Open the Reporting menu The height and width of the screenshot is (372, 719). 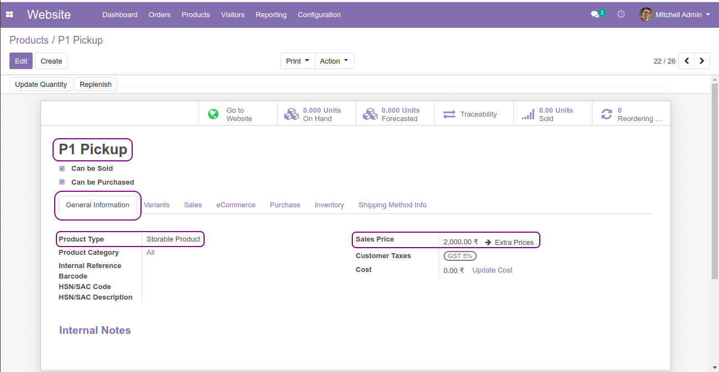click(x=271, y=15)
